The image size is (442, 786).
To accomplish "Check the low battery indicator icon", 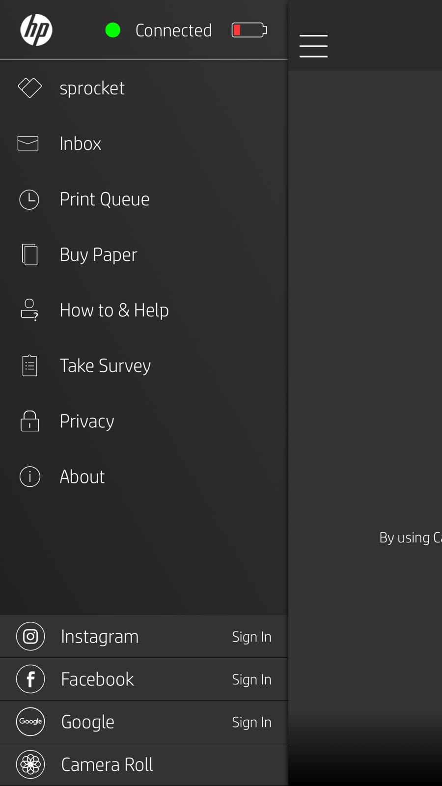I will pos(249,30).
